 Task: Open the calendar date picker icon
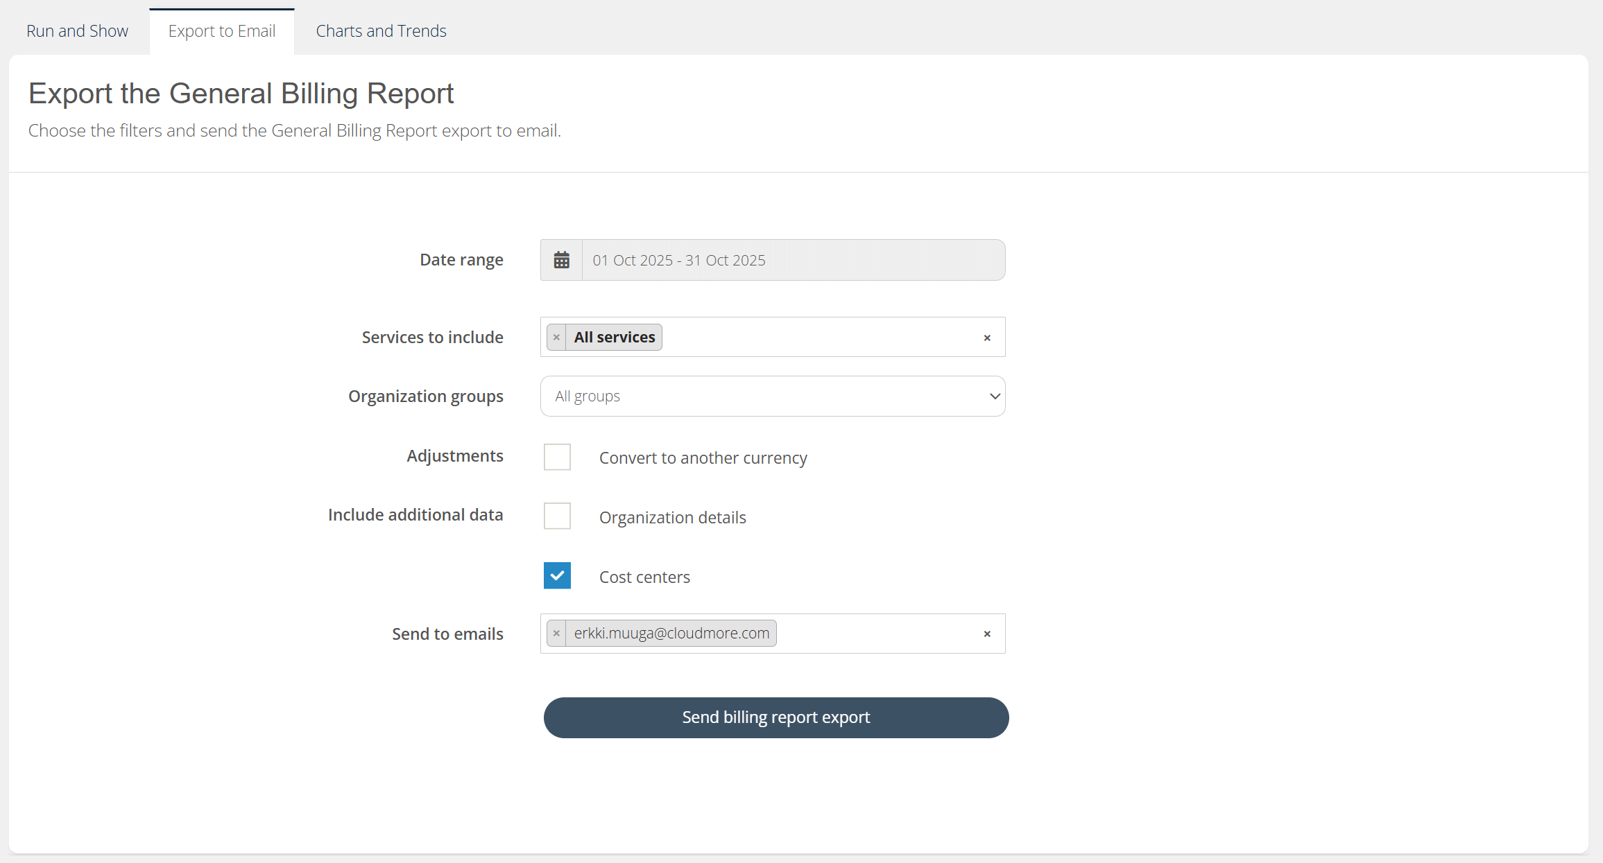(561, 259)
